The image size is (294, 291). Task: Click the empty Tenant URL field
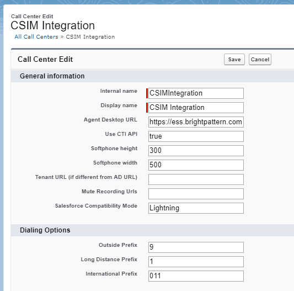(196, 179)
